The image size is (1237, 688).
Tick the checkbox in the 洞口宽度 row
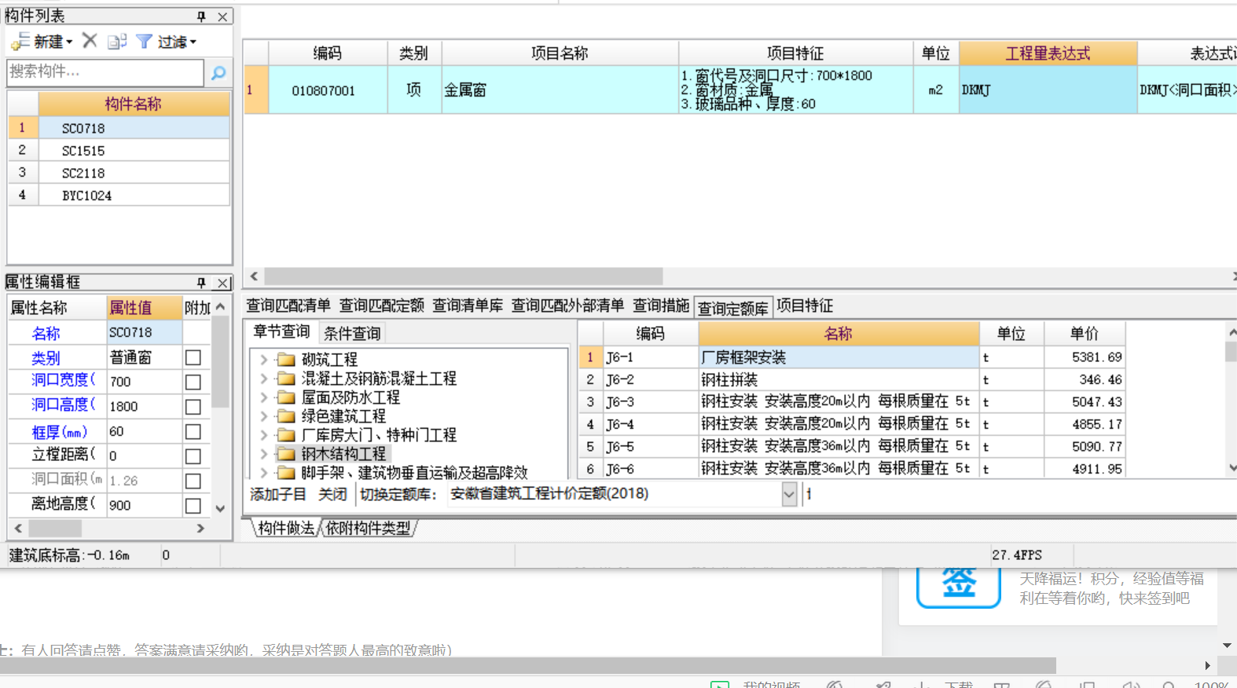pyautogui.click(x=193, y=382)
